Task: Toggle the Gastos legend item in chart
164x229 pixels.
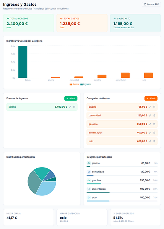Action: tap(74, 84)
